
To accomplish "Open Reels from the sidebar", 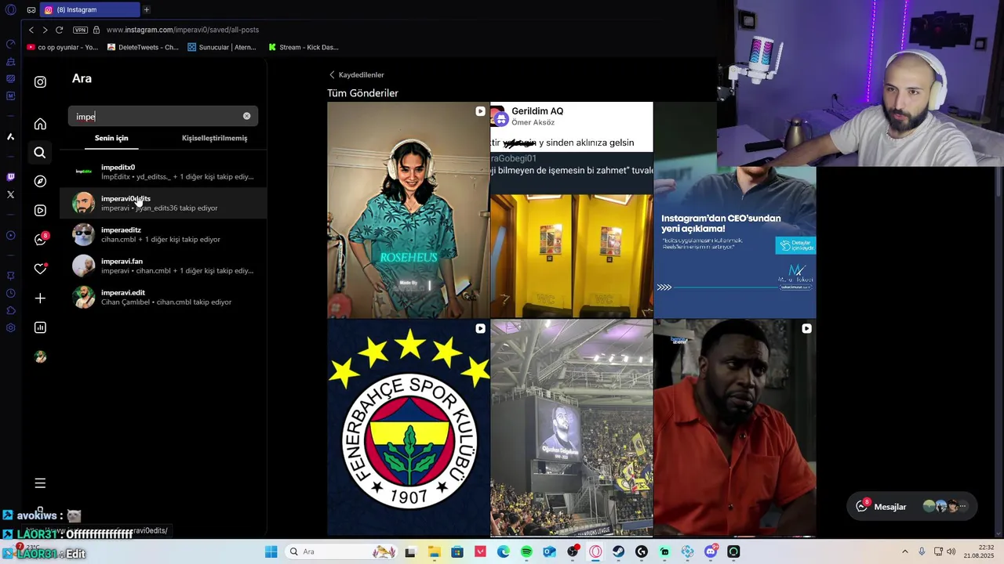I will point(40,210).
